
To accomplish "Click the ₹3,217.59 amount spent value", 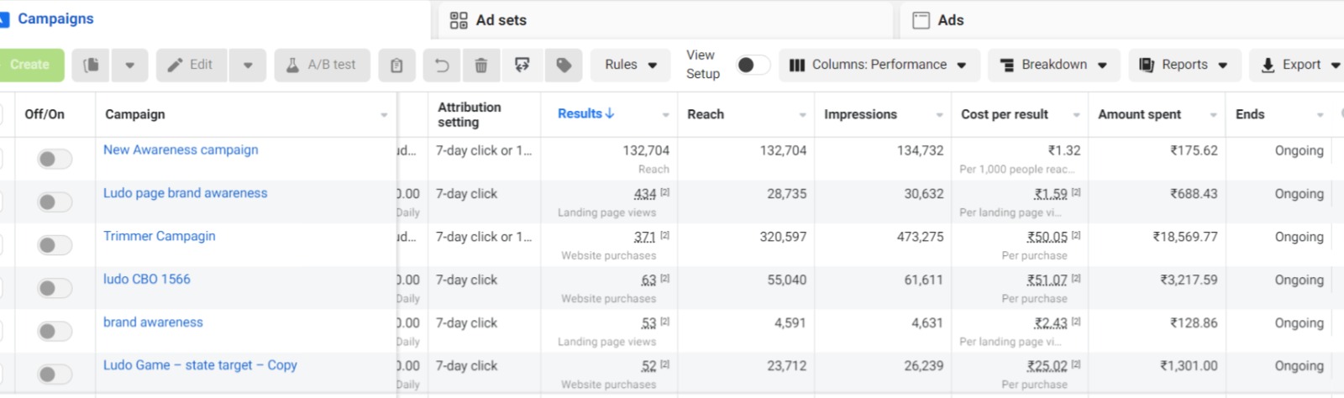I will 1189,280.
